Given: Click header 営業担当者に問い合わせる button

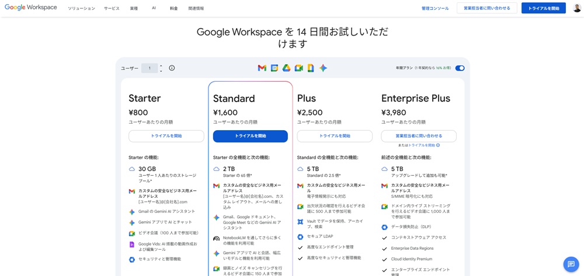Looking at the screenshot, I should [487, 8].
